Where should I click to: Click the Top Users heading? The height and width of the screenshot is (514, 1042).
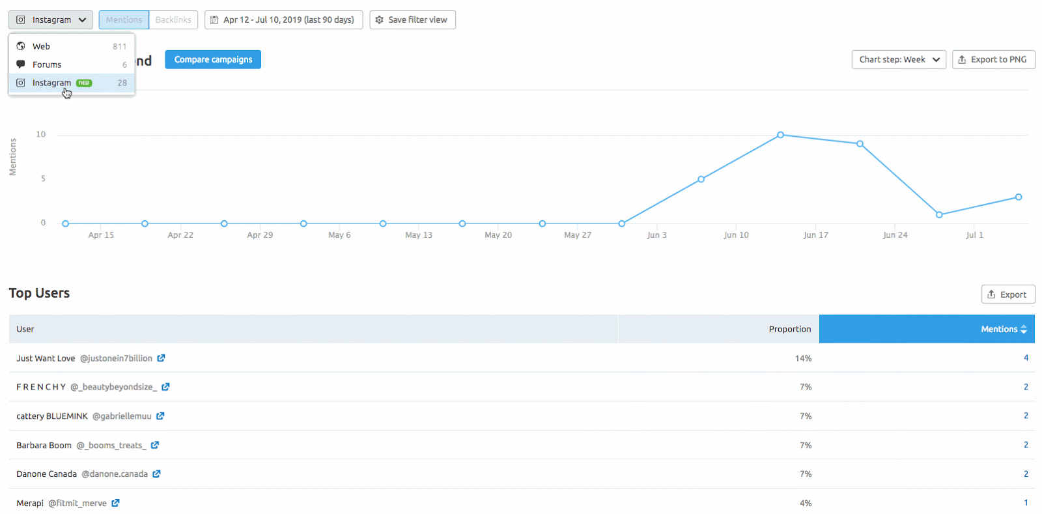(x=39, y=293)
